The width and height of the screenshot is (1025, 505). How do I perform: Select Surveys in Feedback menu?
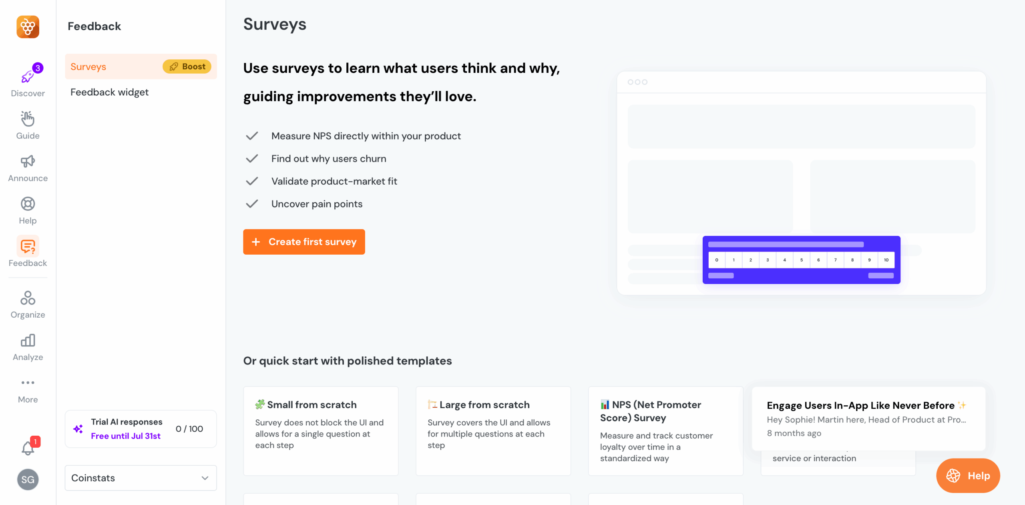point(88,66)
